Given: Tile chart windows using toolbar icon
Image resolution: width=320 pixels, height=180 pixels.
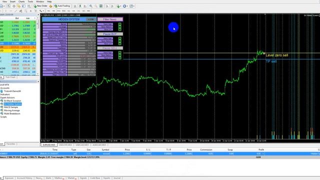Looking at the screenshot, I should (x=101, y=6).
